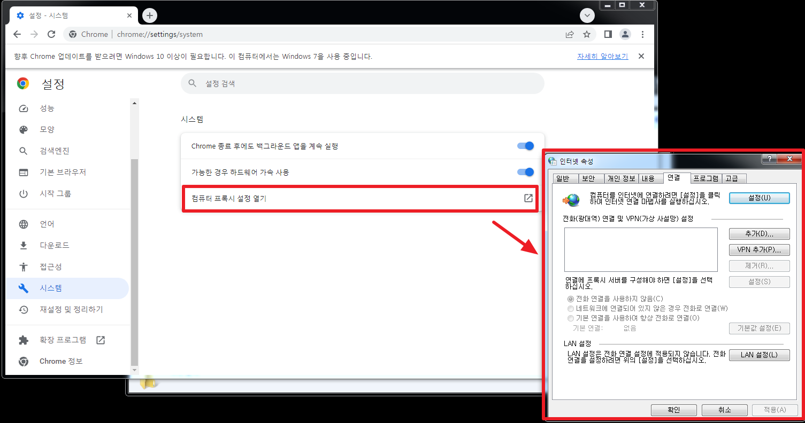805x423 pixels.
Task: Click the open-external icon for proxy settings
Action: [528, 198]
